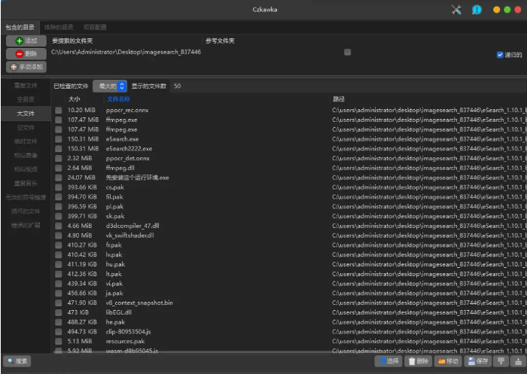Select the fr.pak file name
This screenshot has width=527, height=374.
(x=114, y=245)
